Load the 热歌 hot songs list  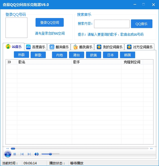coord(21,55)
